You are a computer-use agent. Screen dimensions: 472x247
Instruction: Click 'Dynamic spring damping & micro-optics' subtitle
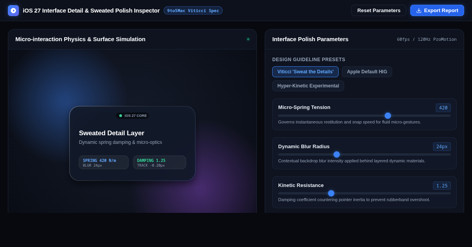point(120,142)
